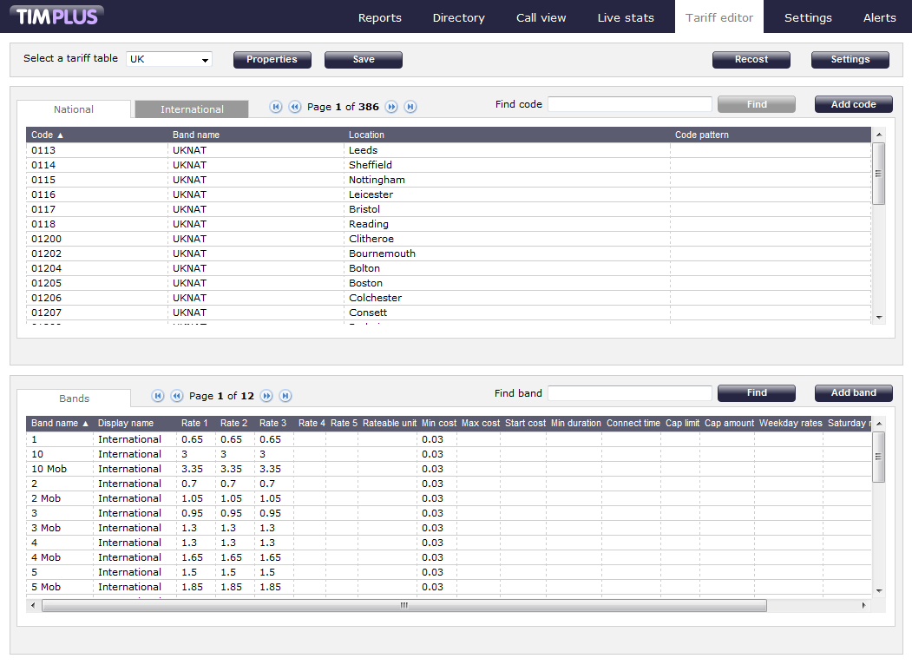This screenshot has width=912, height=665.
Task: Jump to last page of bands list
Action: (x=285, y=396)
